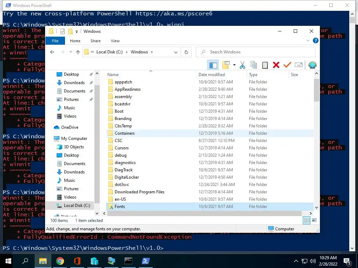The height and width of the screenshot is (268, 358).
Task: Expand the ribbon with the chevron
Action: pos(308,40)
